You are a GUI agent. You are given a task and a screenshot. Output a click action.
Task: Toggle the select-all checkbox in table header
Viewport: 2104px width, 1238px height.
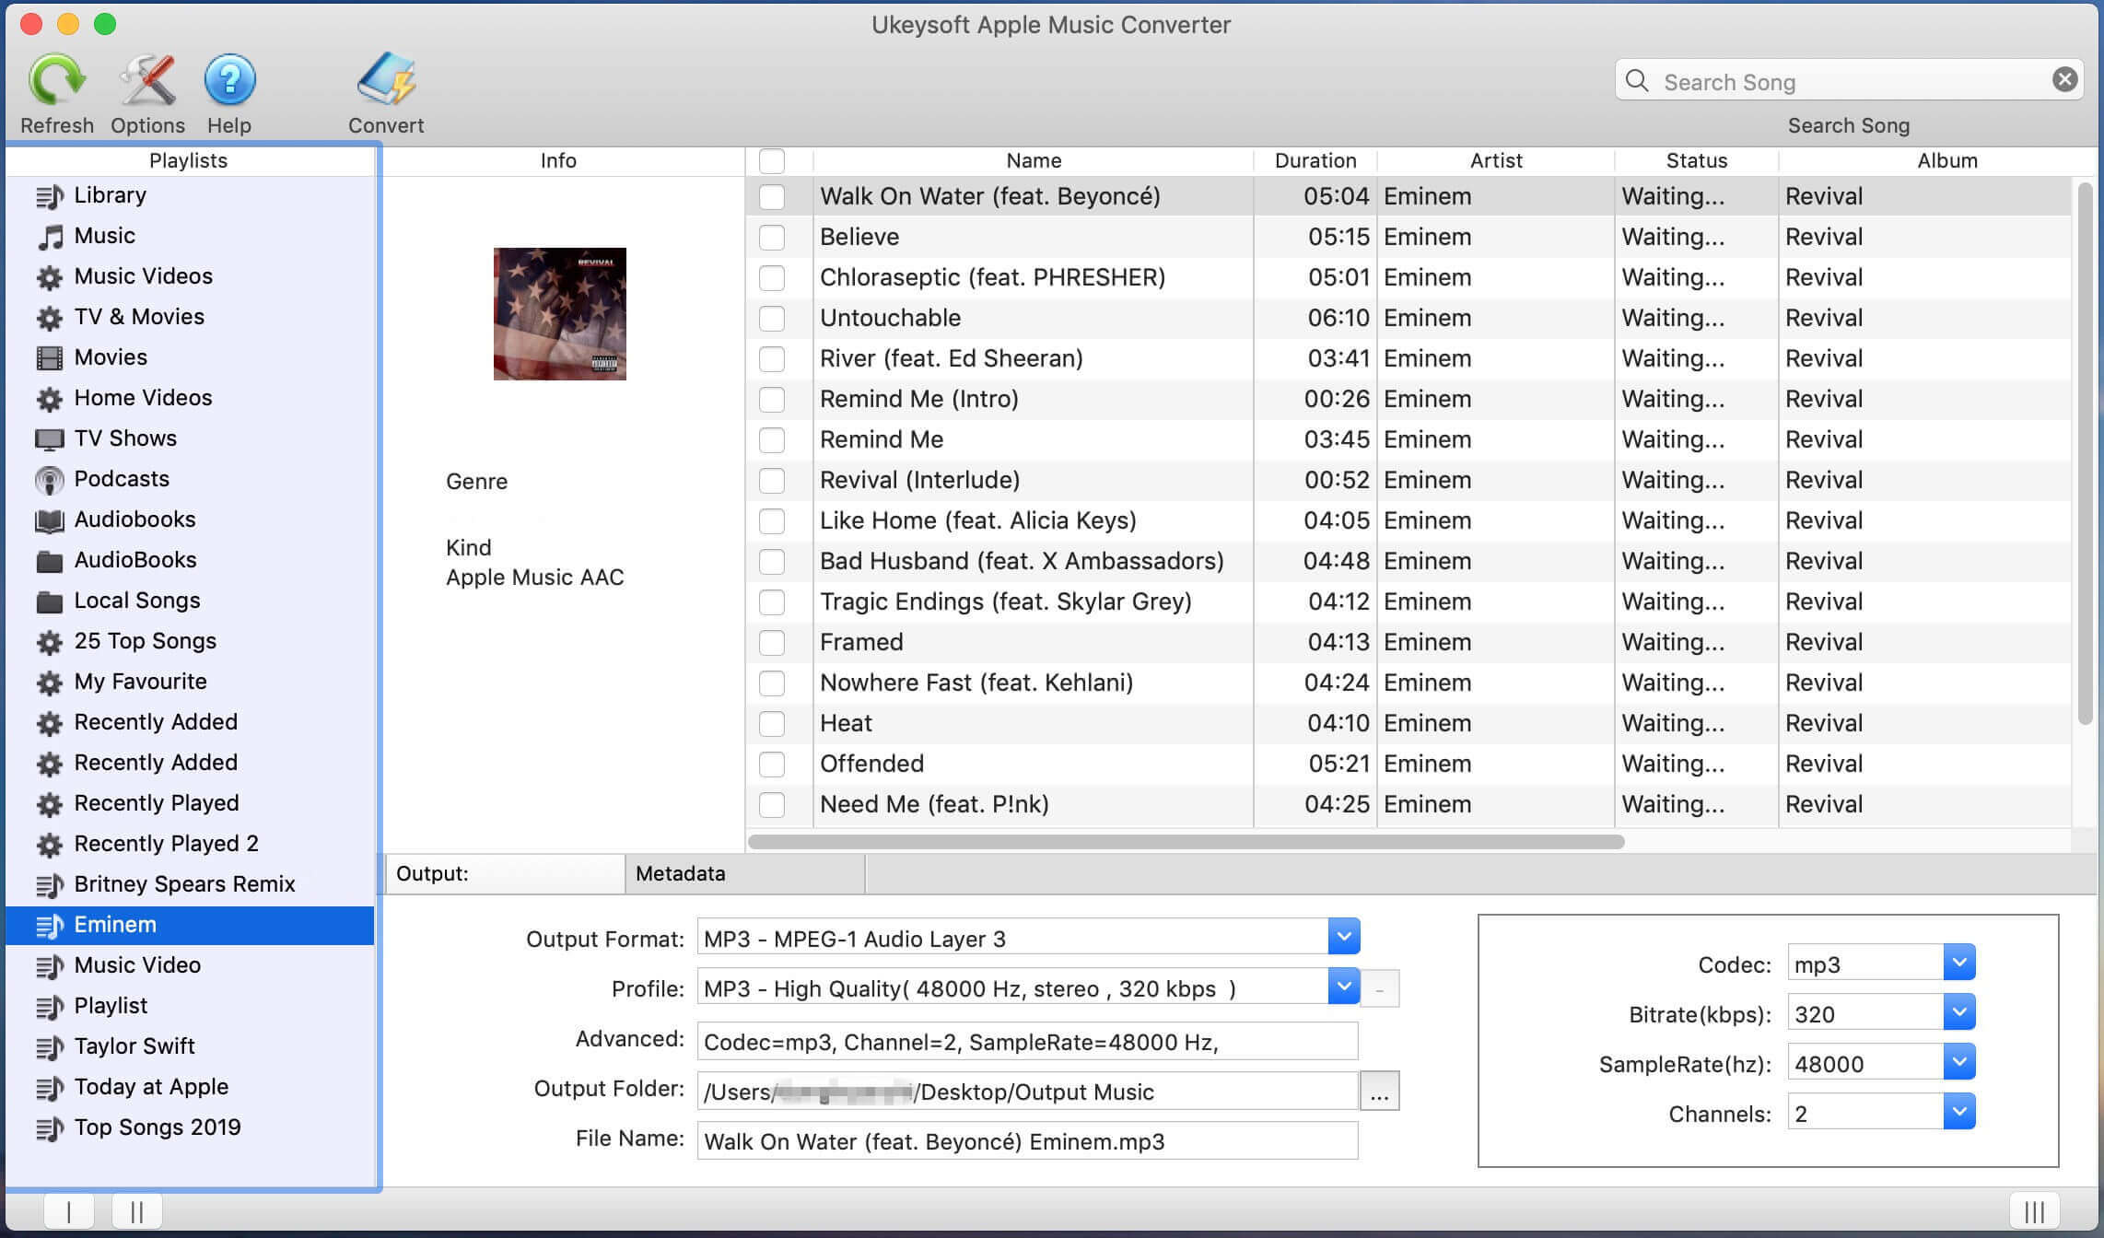tap(772, 161)
